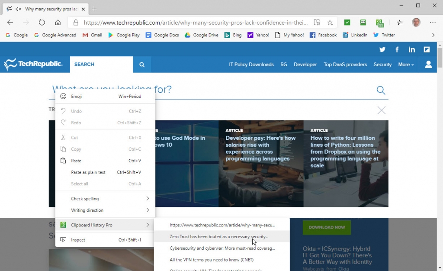Image resolution: width=443 pixels, height=271 pixels.
Task: Open the More dropdown in the navigation
Action: (405, 64)
